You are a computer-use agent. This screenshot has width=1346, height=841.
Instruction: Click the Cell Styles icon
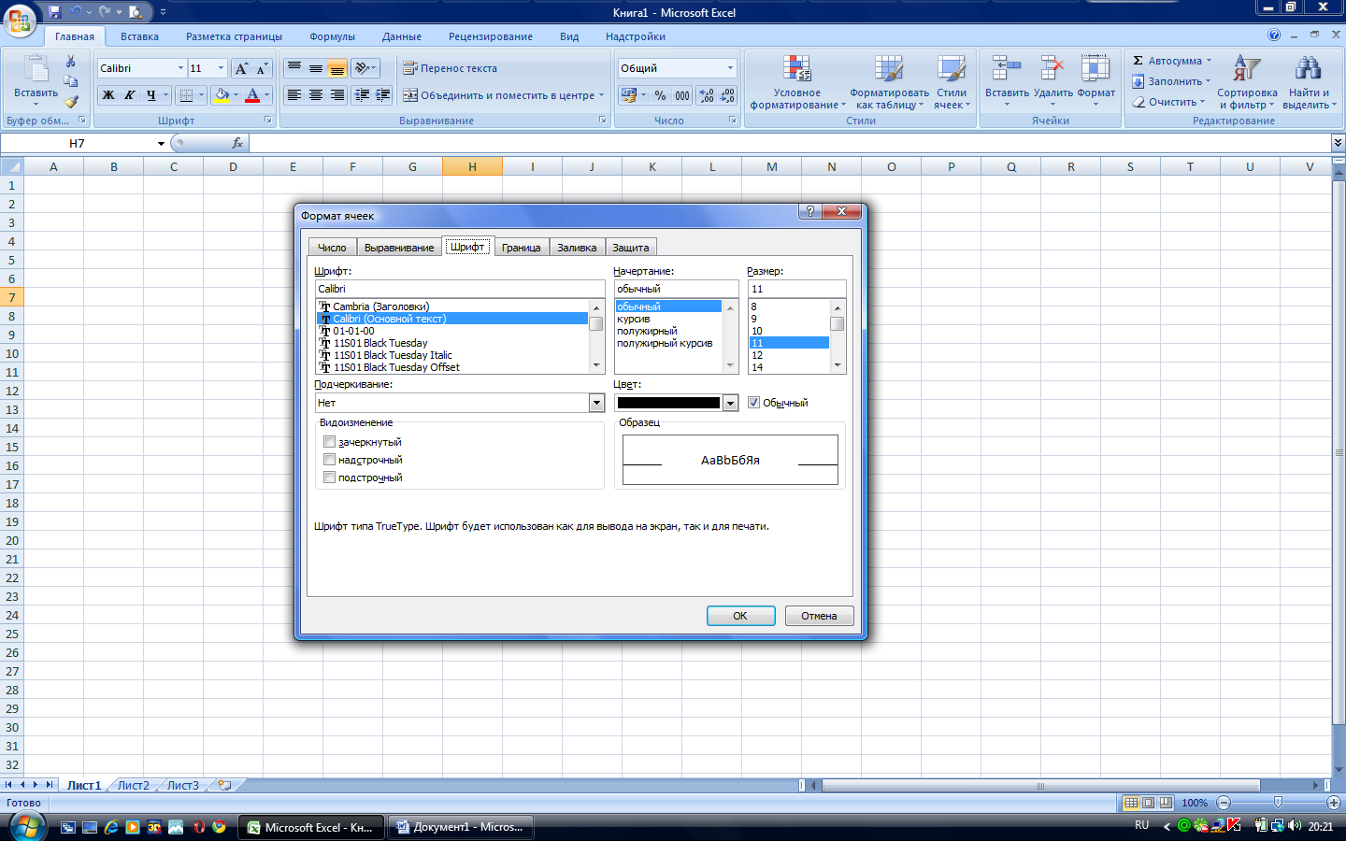(952, 69)
